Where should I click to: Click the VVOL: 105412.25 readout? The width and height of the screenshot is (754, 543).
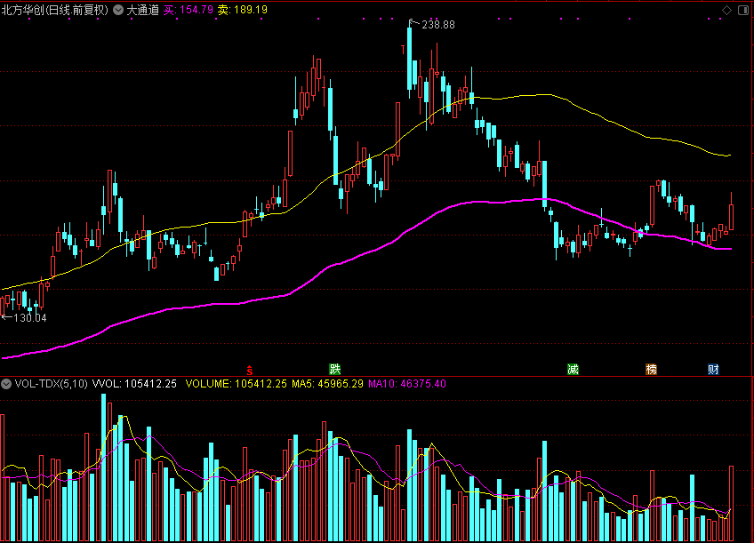134,383
